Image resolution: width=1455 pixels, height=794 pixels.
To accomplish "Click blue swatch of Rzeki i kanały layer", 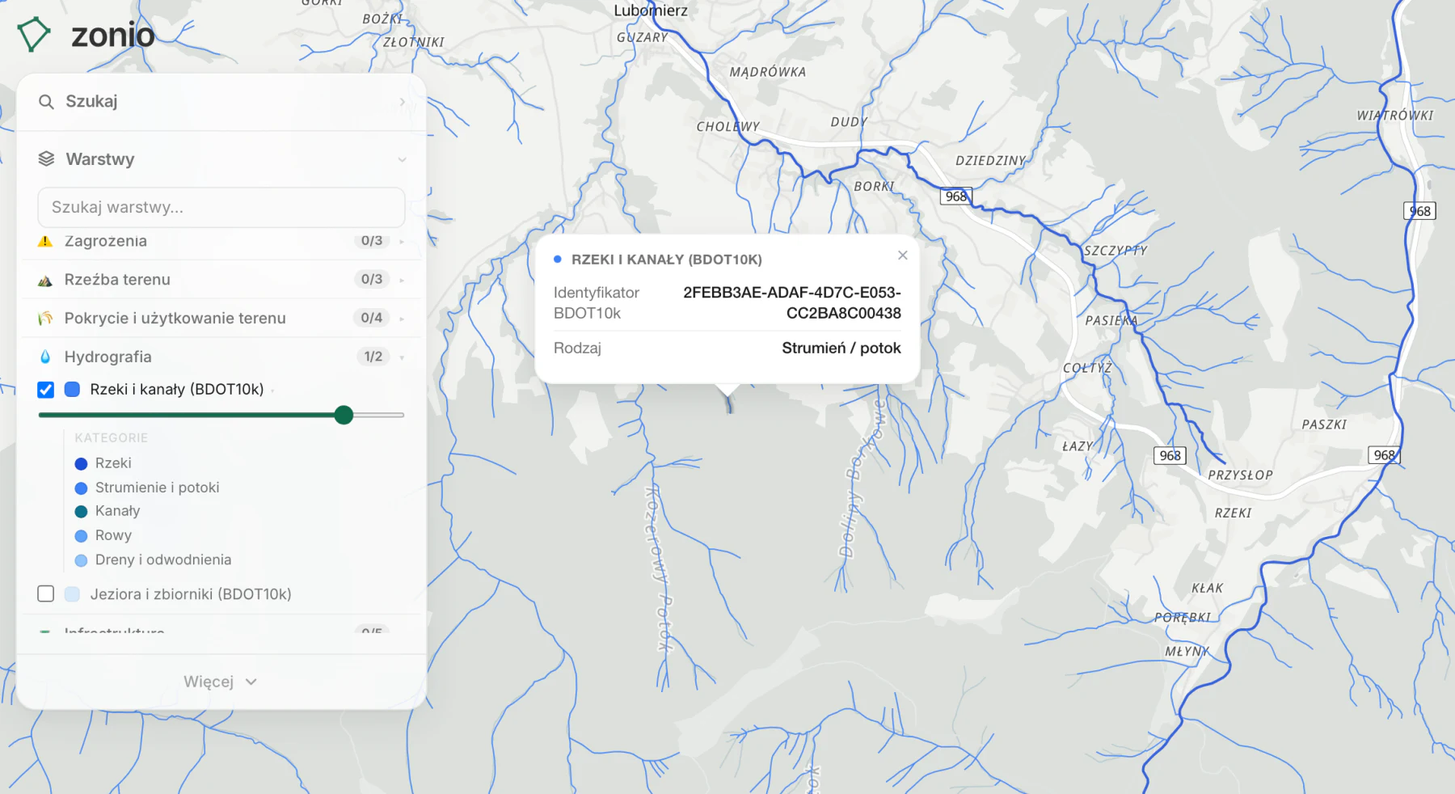I will tap(73, 390).
